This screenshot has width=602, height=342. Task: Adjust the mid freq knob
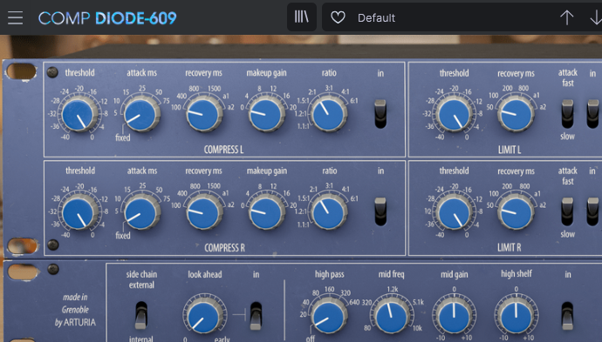click(392, 317)
